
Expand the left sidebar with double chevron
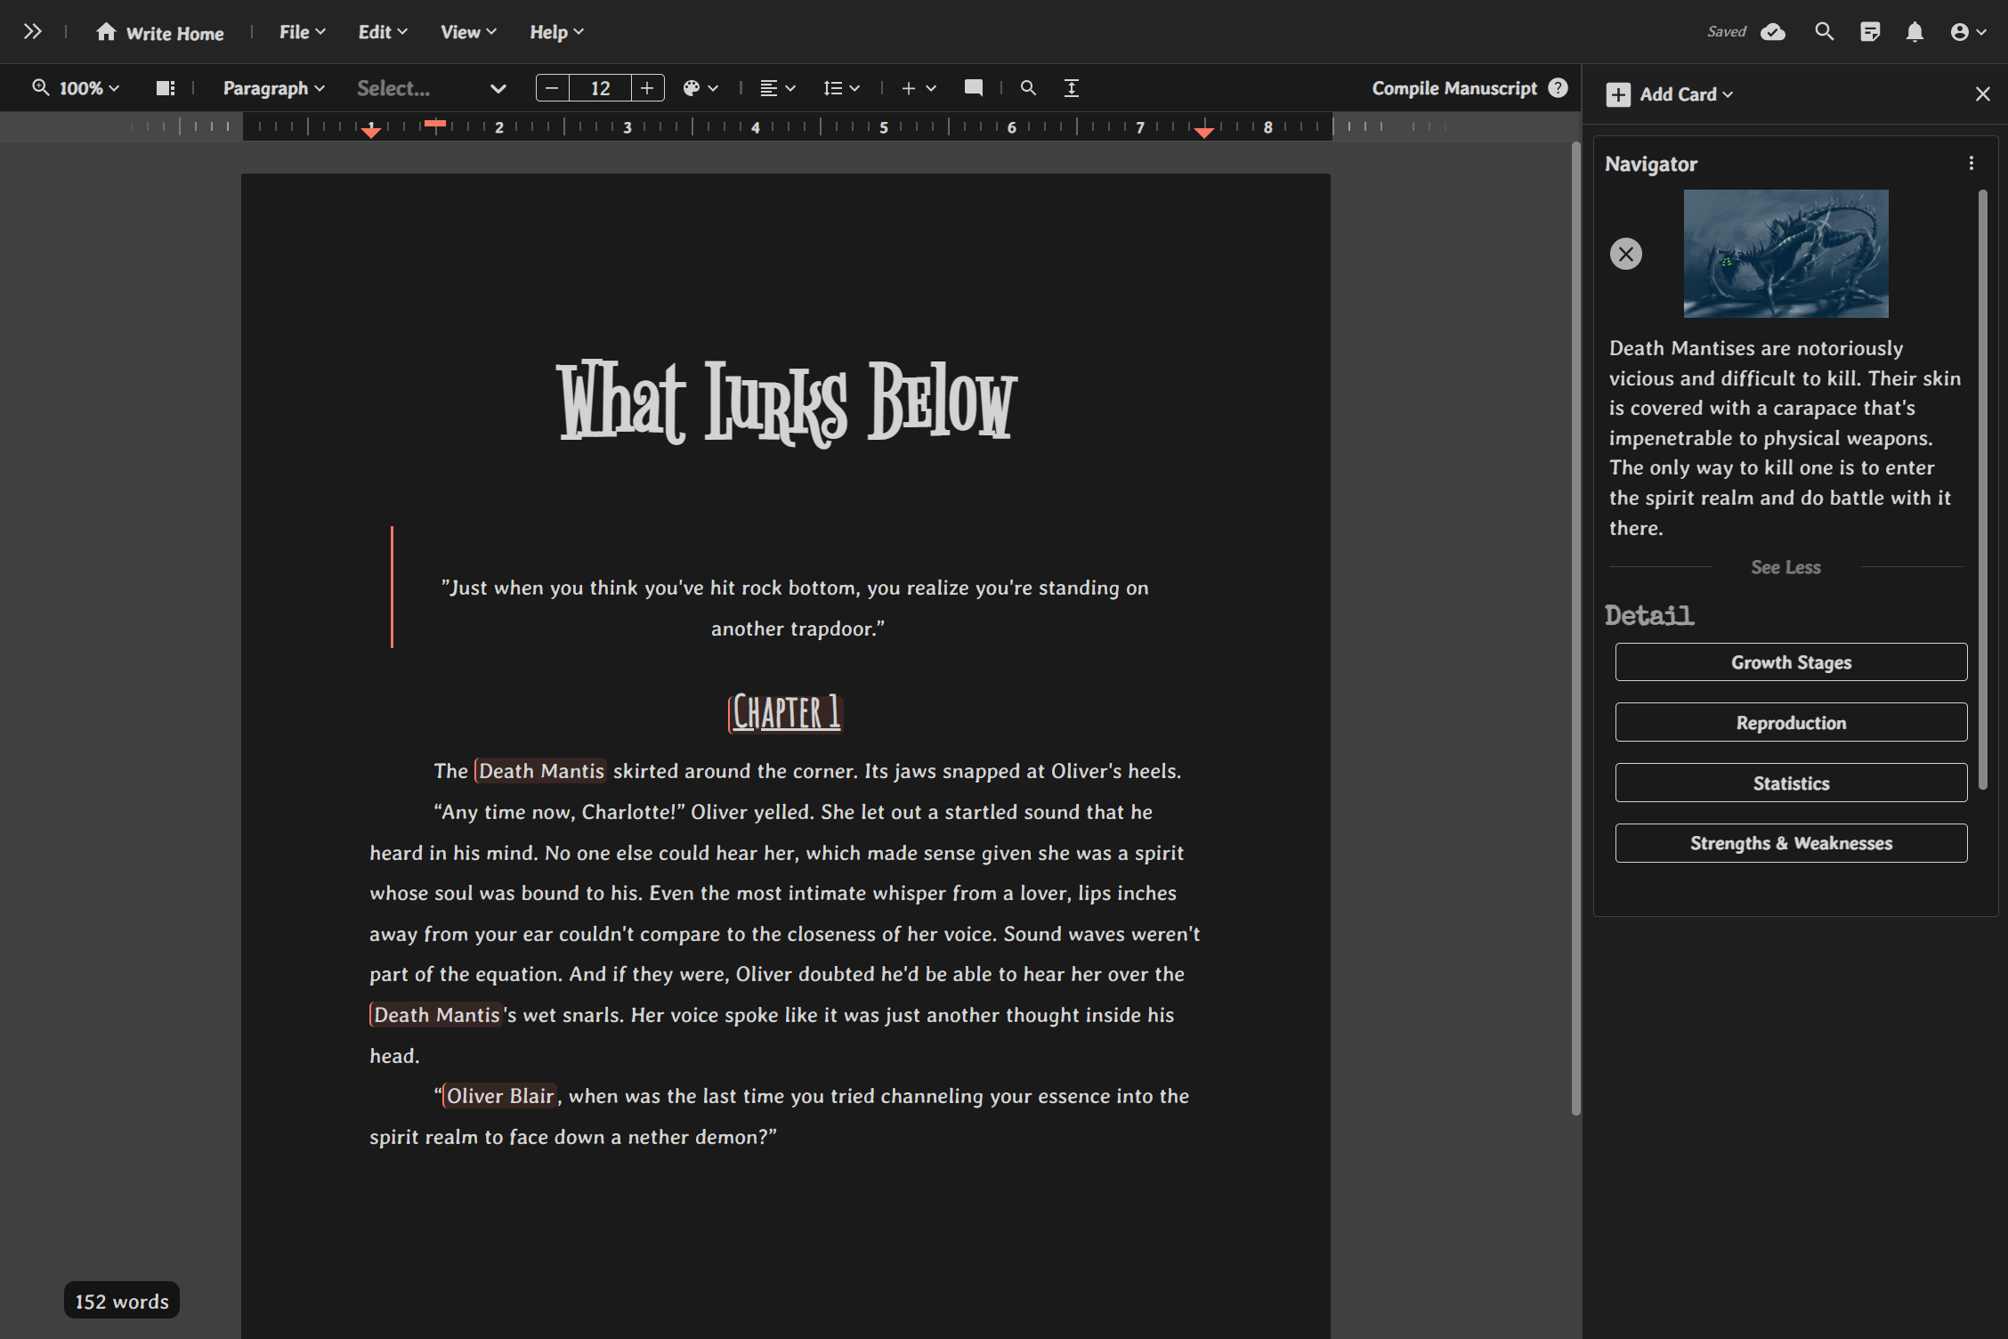[32, 32]
